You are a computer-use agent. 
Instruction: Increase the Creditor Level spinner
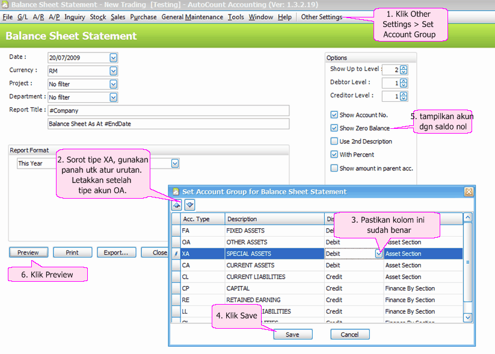tap(404, 93)
